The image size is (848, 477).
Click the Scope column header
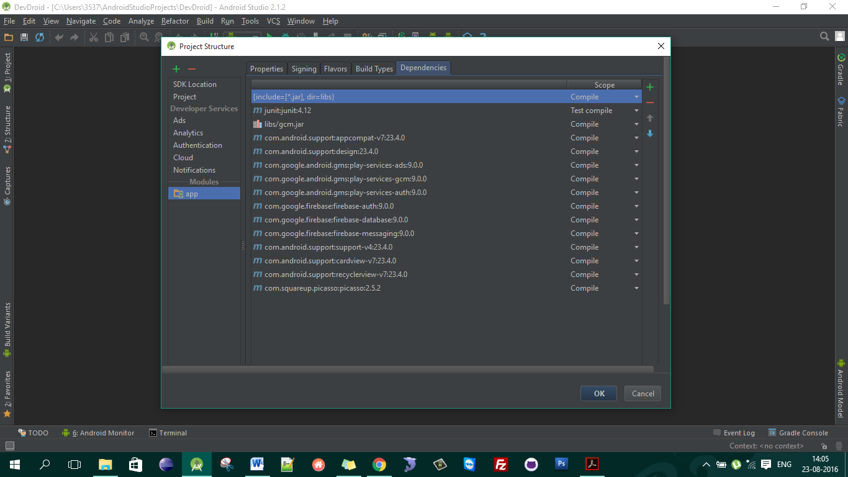604,85
